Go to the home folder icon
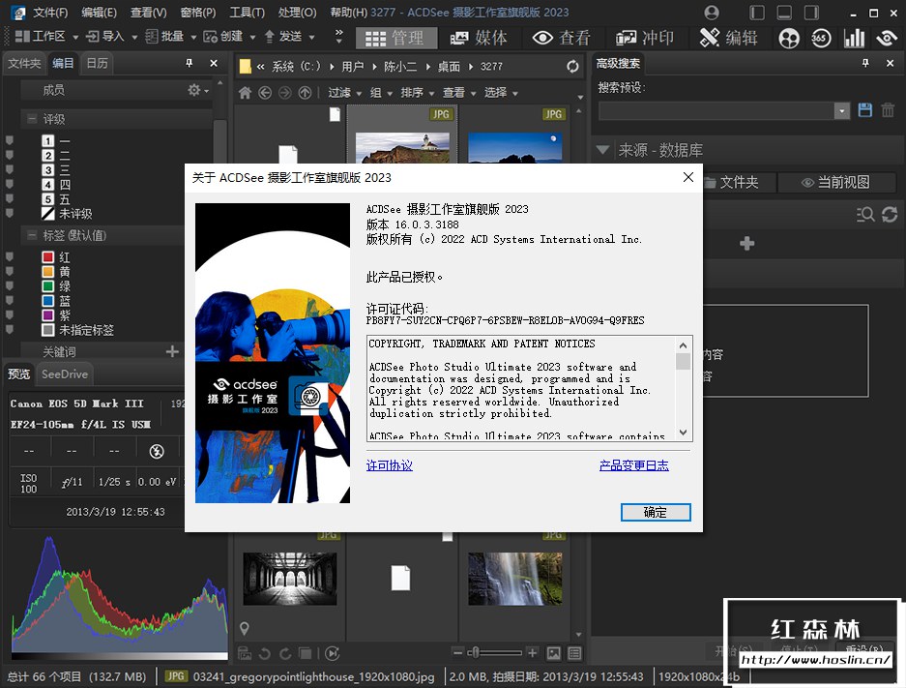This screenshot has height=688, width=906. tap(245, 93)
